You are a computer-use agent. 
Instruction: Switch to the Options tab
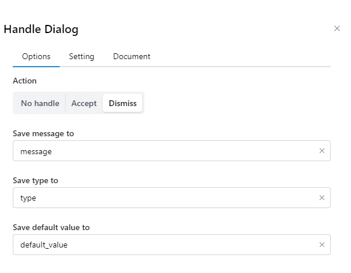coord(36,57)
